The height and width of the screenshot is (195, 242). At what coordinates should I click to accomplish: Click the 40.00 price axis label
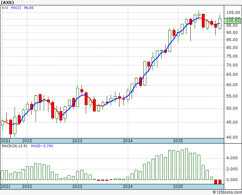(232, 137)
